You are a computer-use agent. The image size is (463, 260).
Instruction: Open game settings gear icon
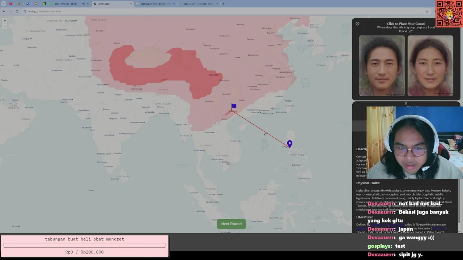pos(357,24)
